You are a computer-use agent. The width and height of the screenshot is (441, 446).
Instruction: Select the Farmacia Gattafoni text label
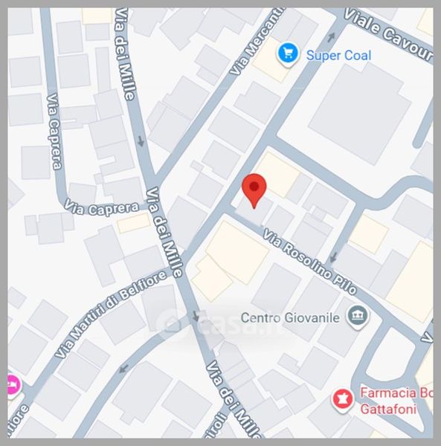coord(396,401)
